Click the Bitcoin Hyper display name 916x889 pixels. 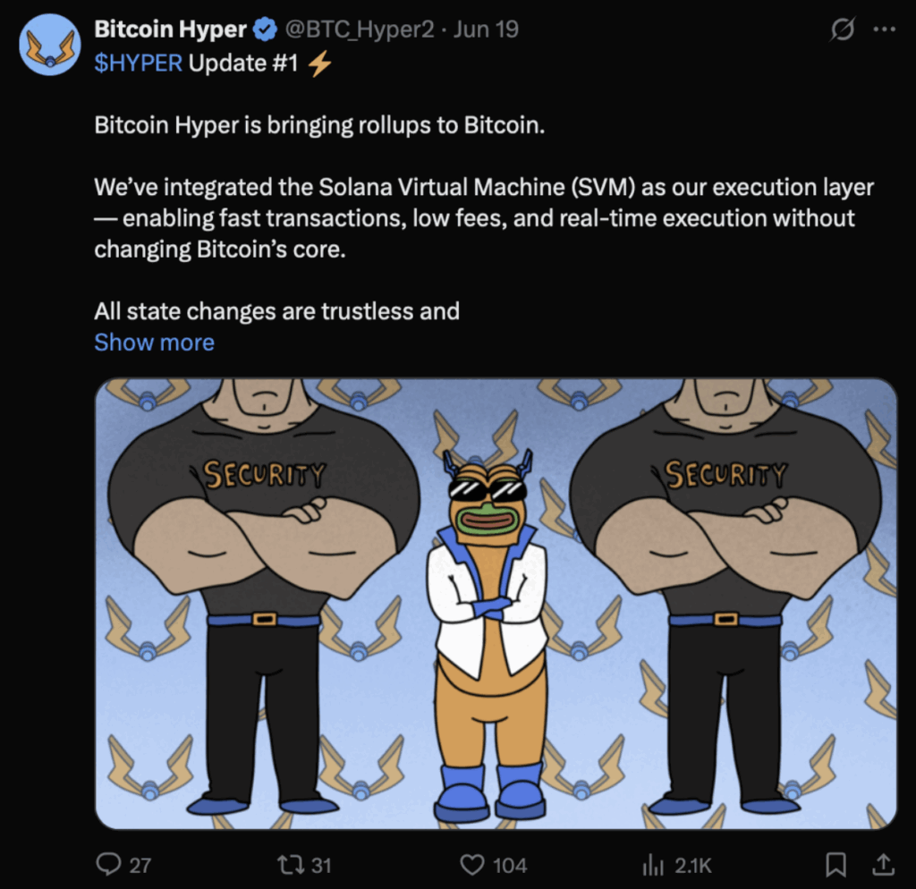click(x=170, y=30)
